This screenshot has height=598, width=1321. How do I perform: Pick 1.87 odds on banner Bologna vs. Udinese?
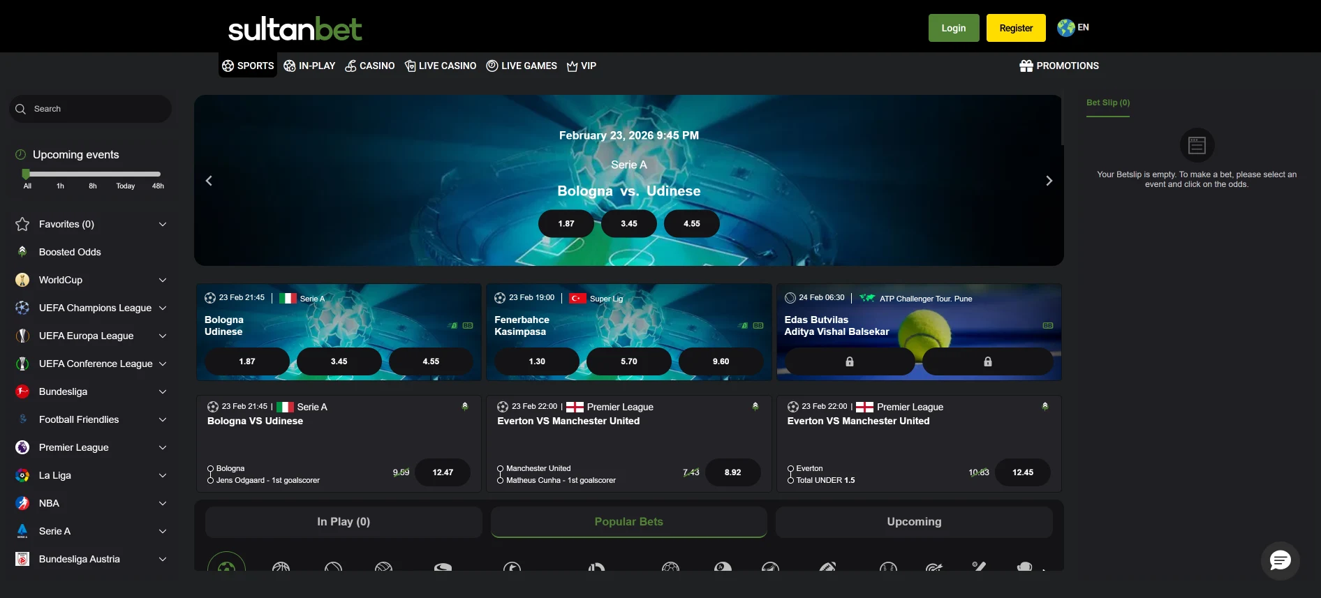[566, 223]
